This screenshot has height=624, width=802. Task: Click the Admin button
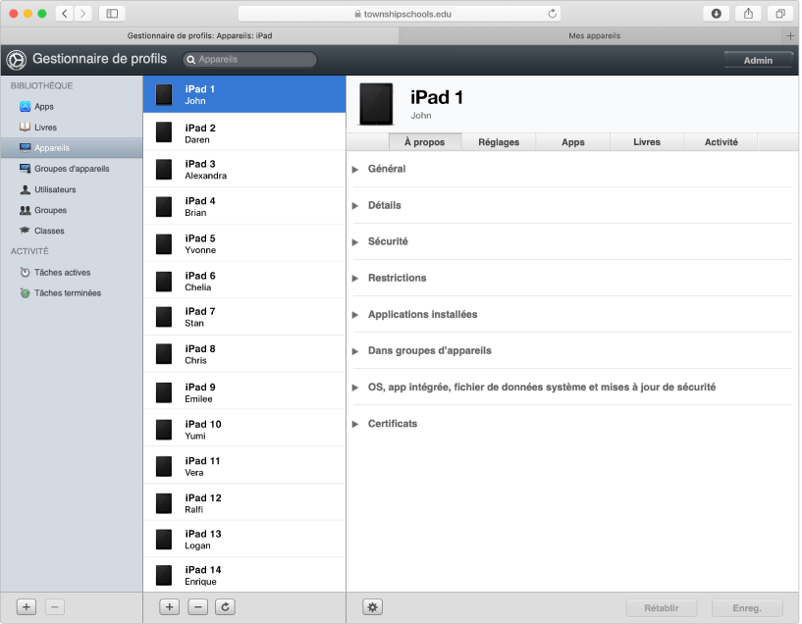click(758, 60)
